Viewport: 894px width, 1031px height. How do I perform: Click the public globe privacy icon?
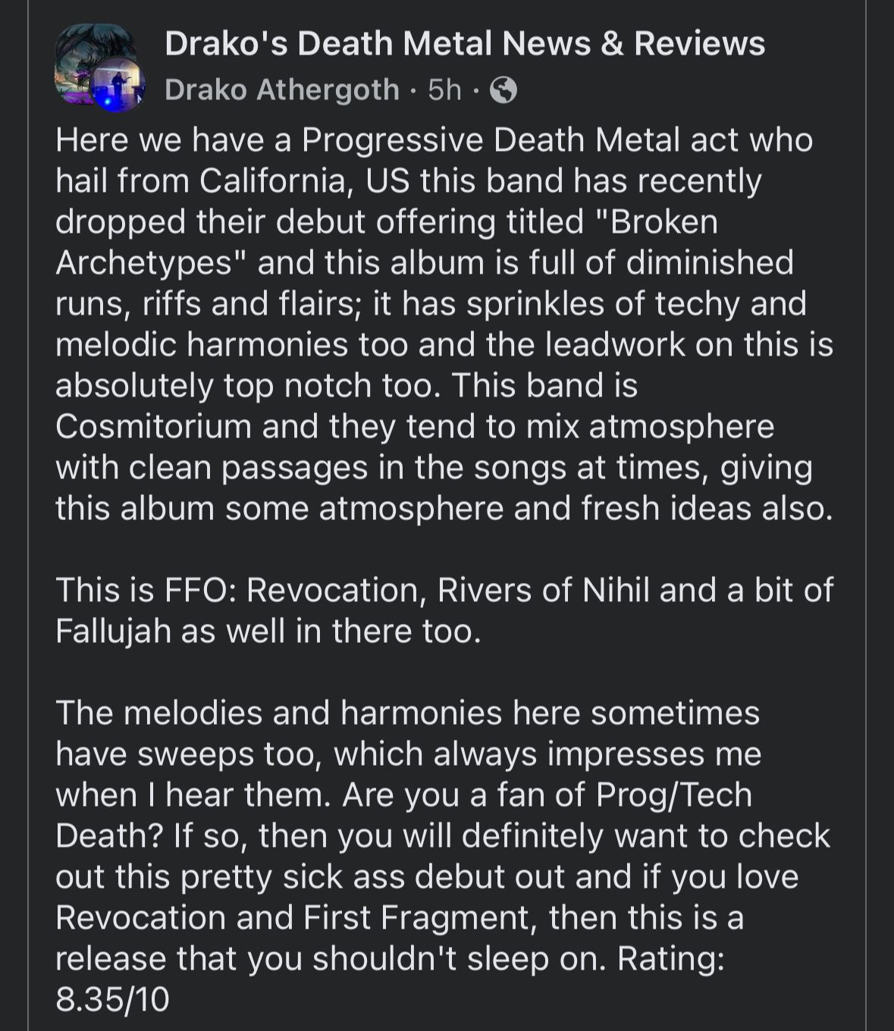(503, 91)
